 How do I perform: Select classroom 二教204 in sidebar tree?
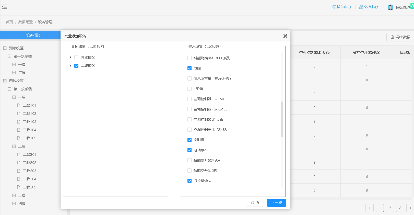30,179
